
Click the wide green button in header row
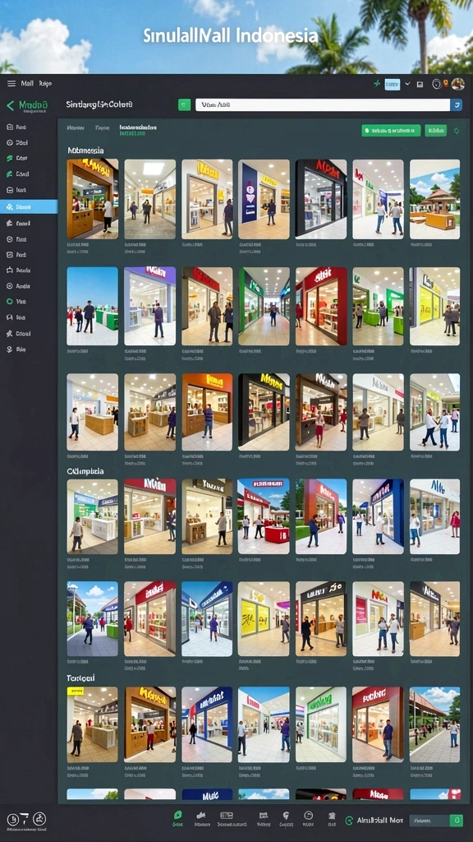(391, 131)
